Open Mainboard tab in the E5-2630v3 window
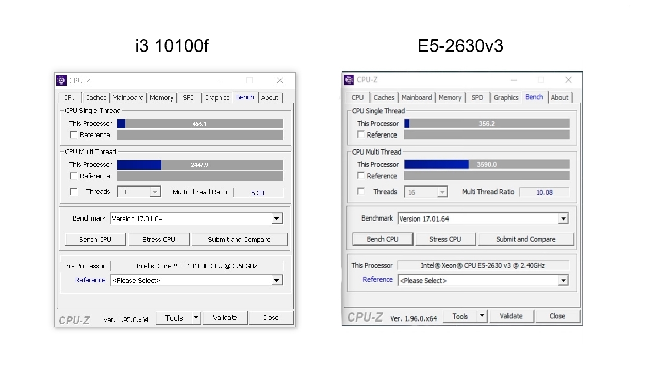This screenshot has width=660, height=371. 417,97
